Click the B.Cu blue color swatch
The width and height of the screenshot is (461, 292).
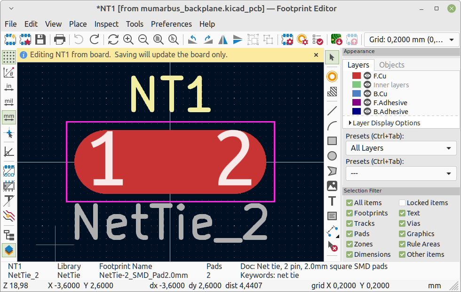(356, 93)
